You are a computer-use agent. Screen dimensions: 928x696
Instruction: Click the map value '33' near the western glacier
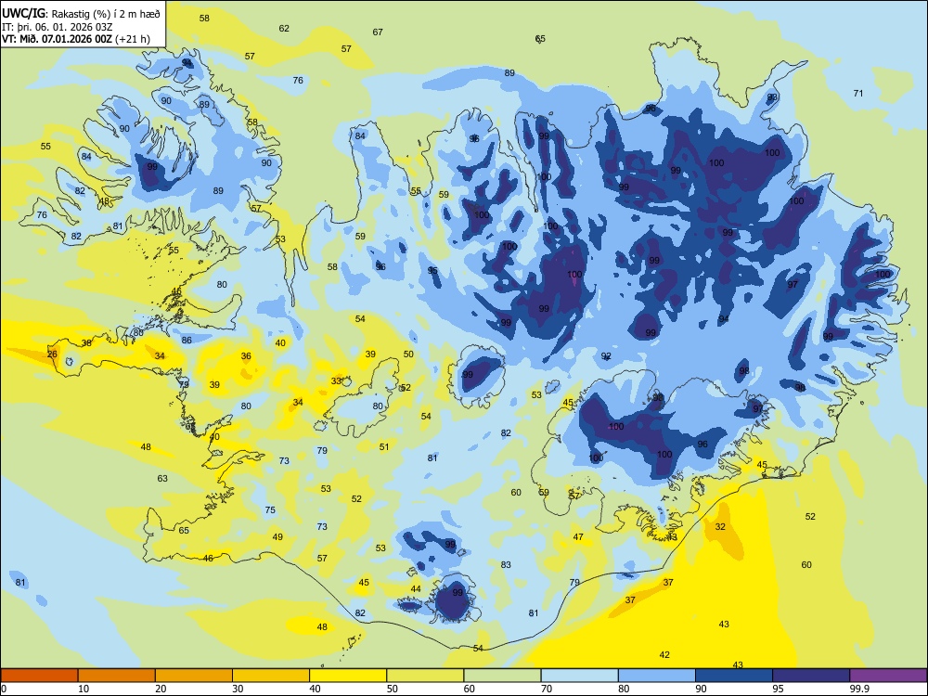pyautogui.click(x=336, y=381)
